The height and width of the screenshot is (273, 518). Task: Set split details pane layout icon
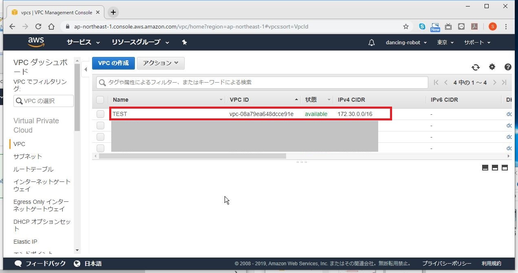(495, 168)
